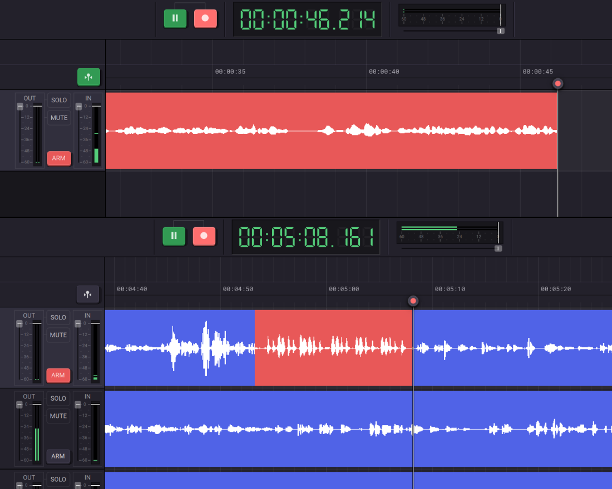Viewport: 612px width, 489px height.
Task: Click the record button beside 00:05:08 timecode
Action: tap(204, 236)
